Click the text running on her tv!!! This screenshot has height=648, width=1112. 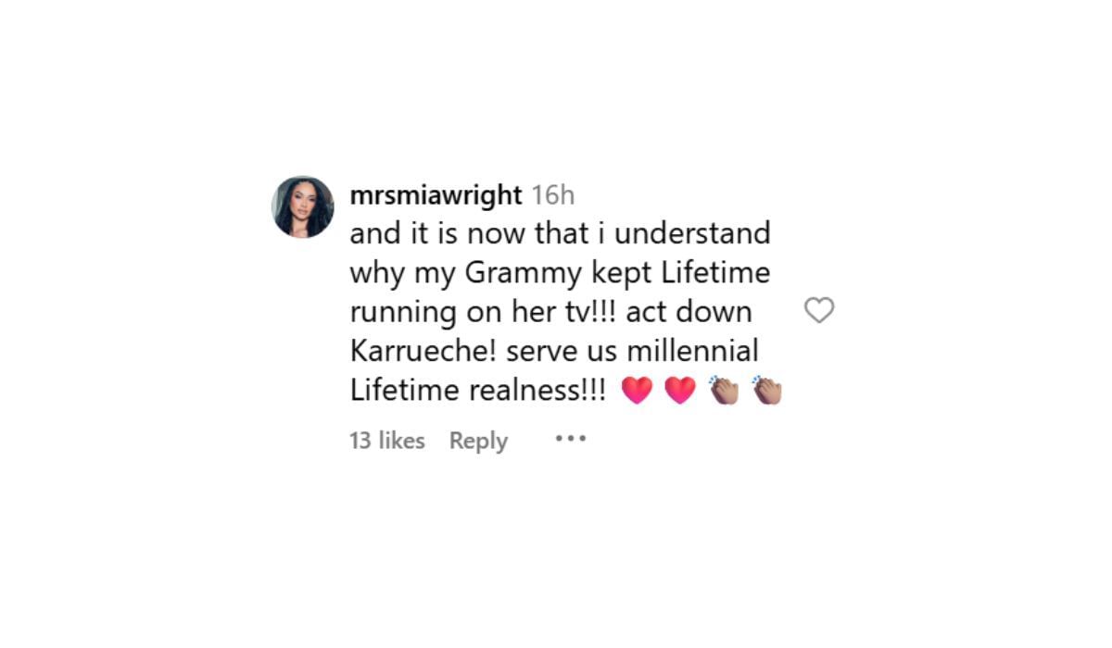click(x=484, y=313)
